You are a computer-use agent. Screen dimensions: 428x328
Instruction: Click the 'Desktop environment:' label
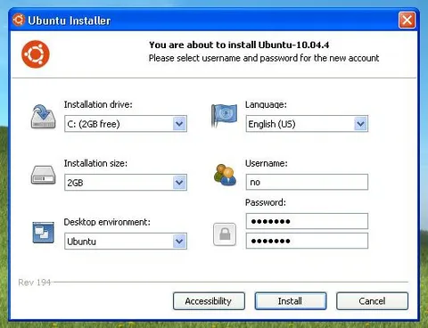click(x=107, y=222)
